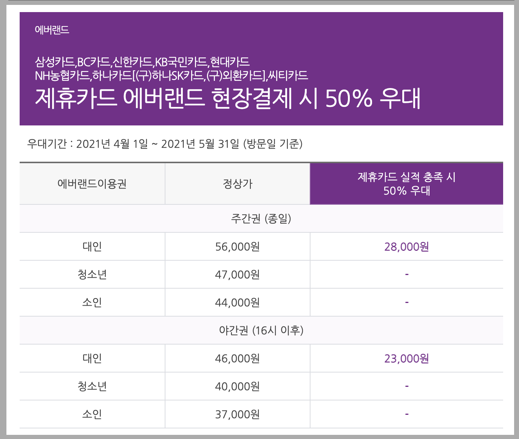This screenshot has width=519, height=439.
Task: Select the 40,000원 price cell
Action: [238, 386]
